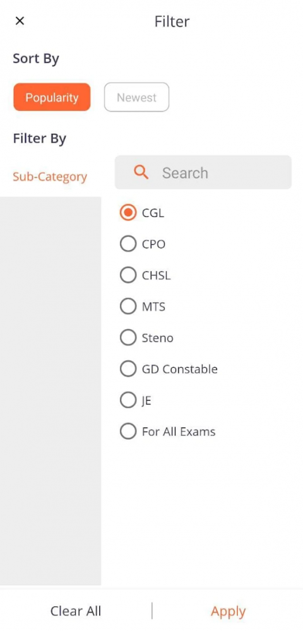Sort results by Popularity

(x=52, y=97)
